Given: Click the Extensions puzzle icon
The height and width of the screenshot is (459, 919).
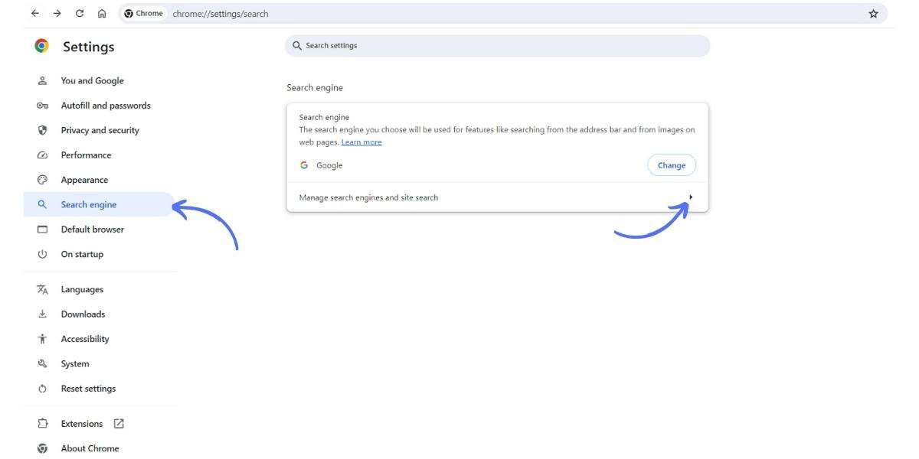Looking at the screenshot, I should [x=43, y=424].
